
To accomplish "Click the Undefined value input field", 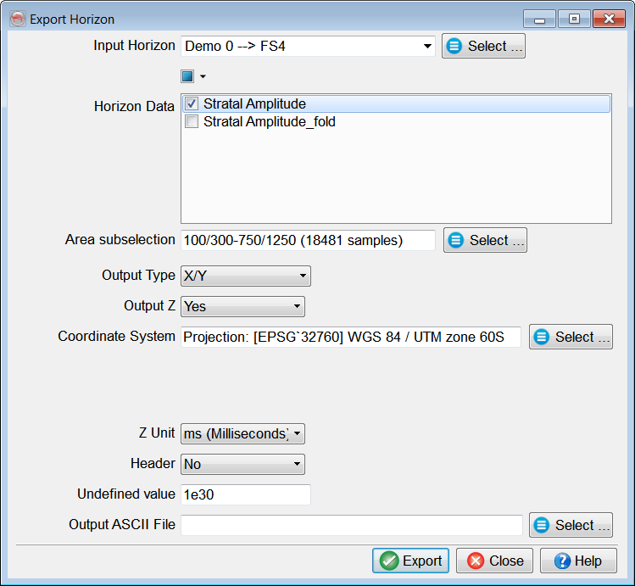I will [x=246, y=494].
